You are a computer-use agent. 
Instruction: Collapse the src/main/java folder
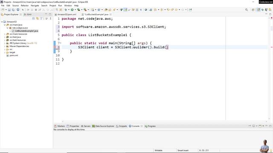click(5, 25)
